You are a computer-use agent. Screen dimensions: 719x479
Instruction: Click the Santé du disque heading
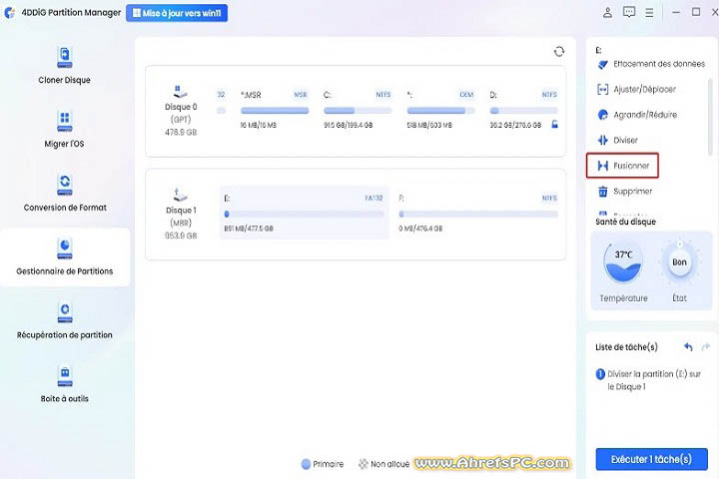pos(625,222)
